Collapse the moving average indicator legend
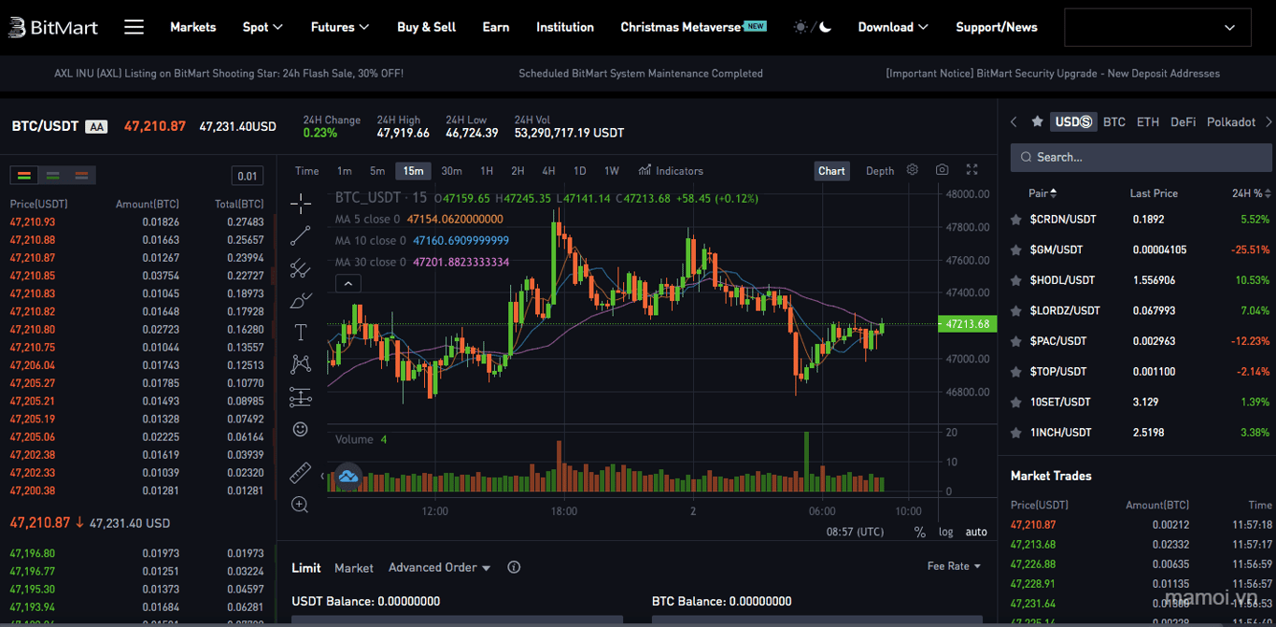 click(x=347, y=284)
